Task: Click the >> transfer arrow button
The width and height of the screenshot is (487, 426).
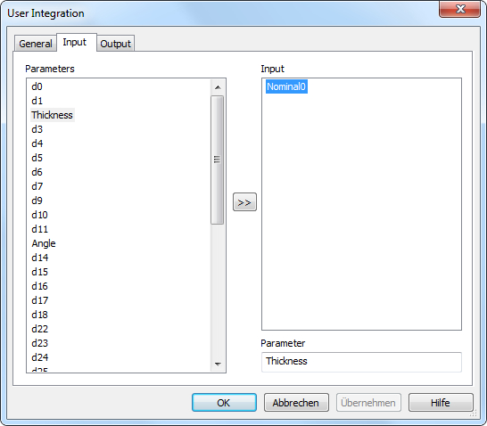Action: coord(244,202)
